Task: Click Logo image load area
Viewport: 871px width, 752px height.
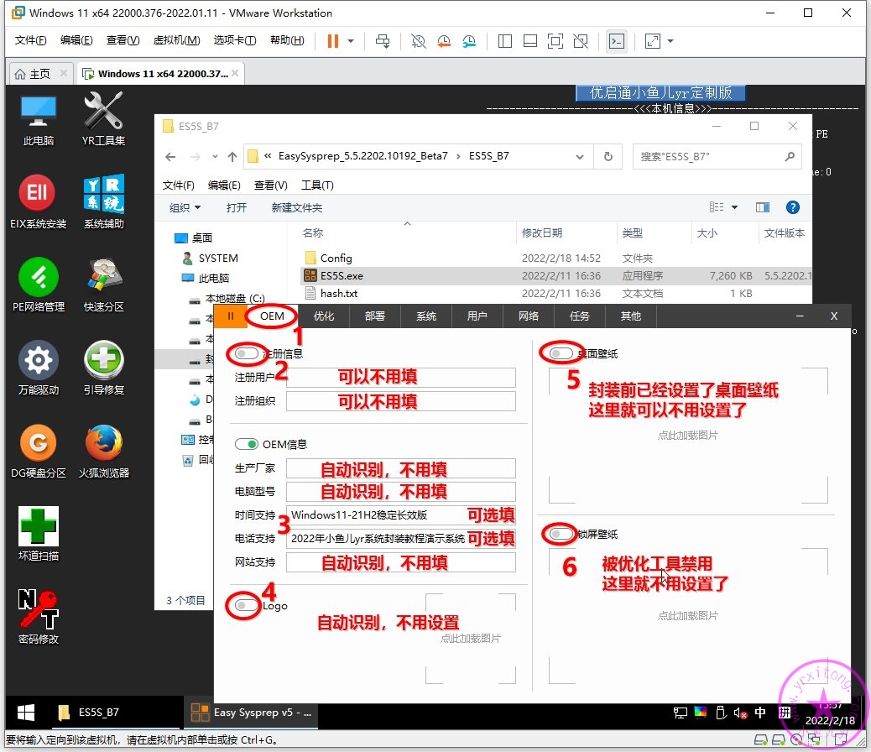Action: coord(471,639)
